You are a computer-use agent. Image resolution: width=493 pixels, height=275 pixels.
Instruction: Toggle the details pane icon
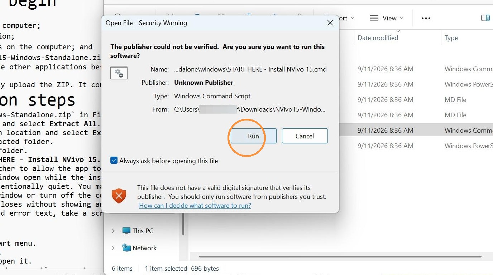coord(485,18)
